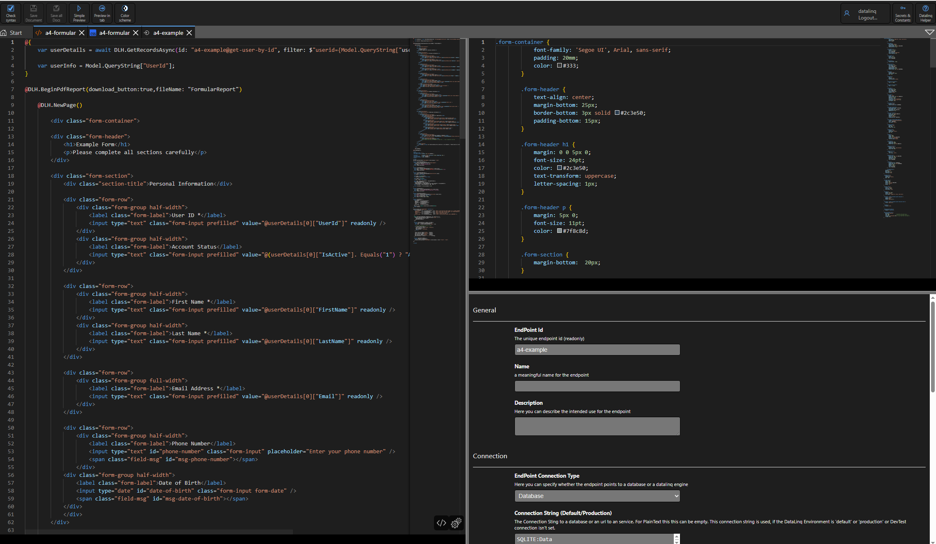Click the code view icon at editor bottom

point(441,523)
